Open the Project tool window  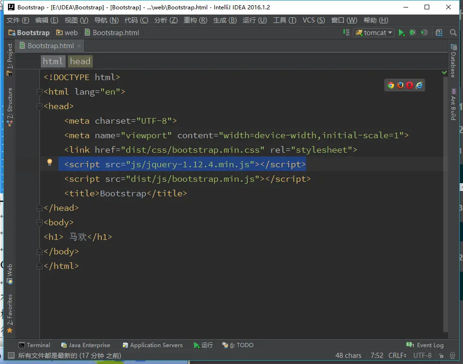[10, 60]
